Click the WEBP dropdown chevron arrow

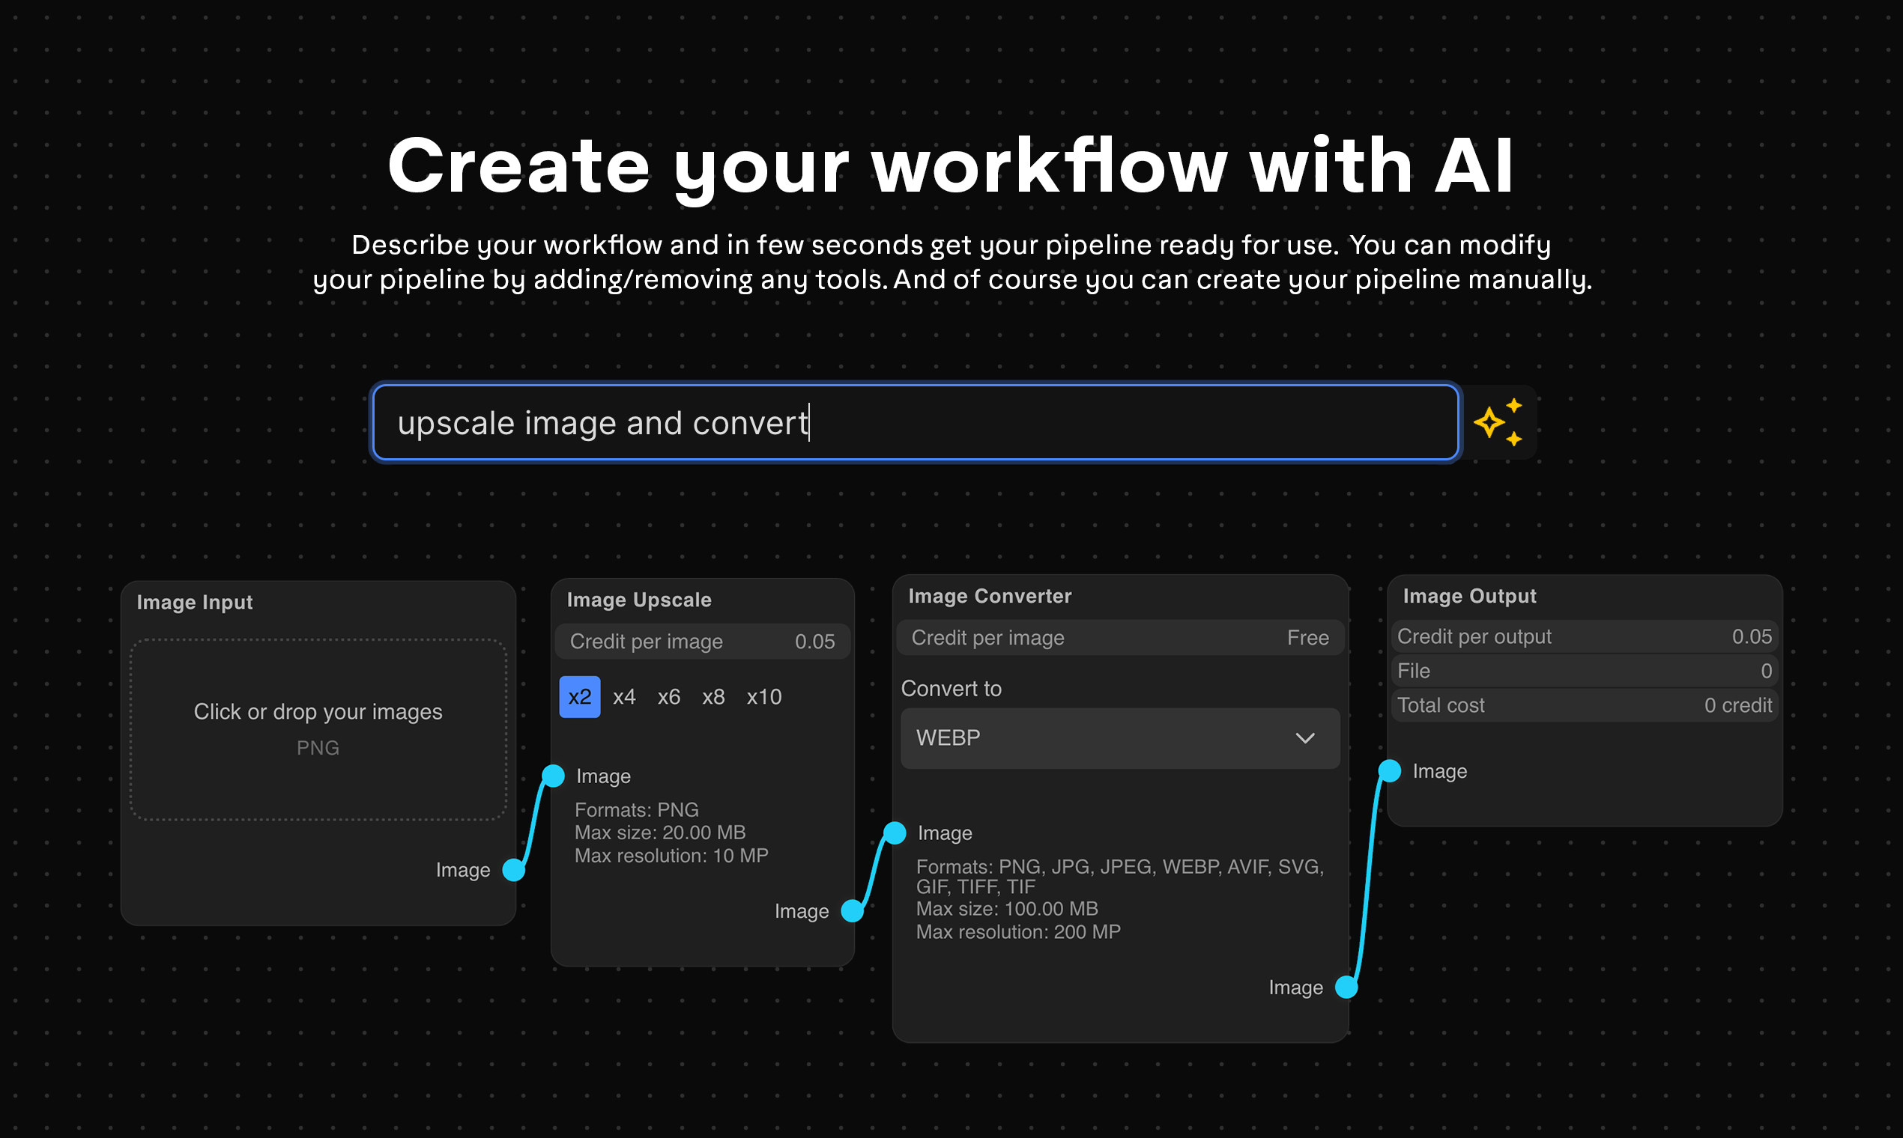(x=1304, y=737)
